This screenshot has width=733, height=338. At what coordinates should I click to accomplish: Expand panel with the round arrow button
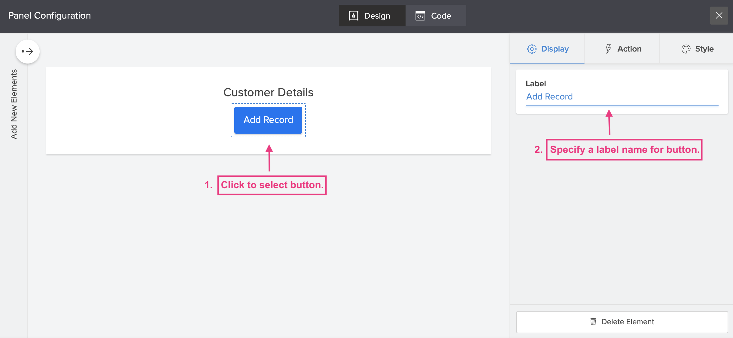tap(28, 52)
